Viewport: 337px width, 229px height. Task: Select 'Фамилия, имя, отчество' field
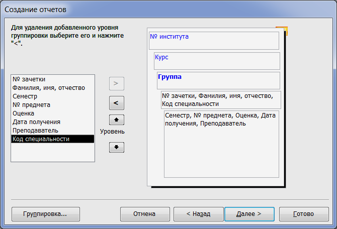click(53, 88)
